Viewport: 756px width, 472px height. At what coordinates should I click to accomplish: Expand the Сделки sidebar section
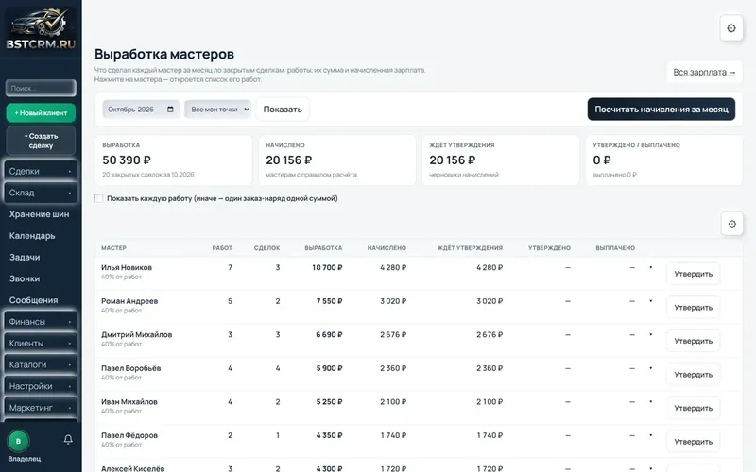[x=41, y=171]
